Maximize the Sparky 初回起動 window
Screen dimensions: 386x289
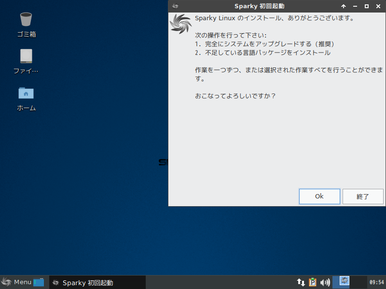(367, 6)
